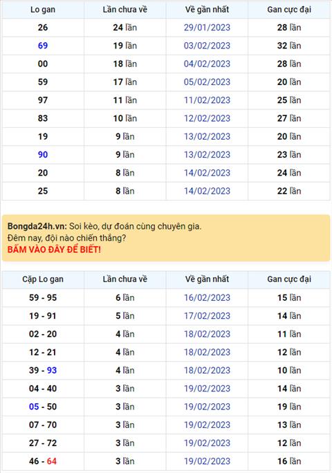Select the Lo gan number 20
This screenshot has width=332, height=473.
tap(43, 173)
